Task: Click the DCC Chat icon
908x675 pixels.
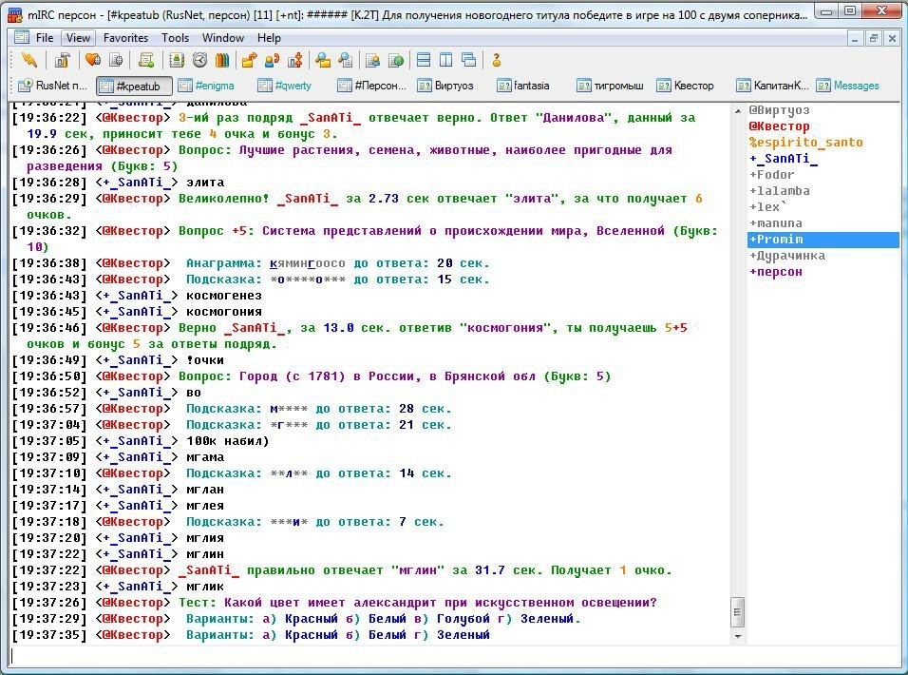Action: click(x=273, y=60)
